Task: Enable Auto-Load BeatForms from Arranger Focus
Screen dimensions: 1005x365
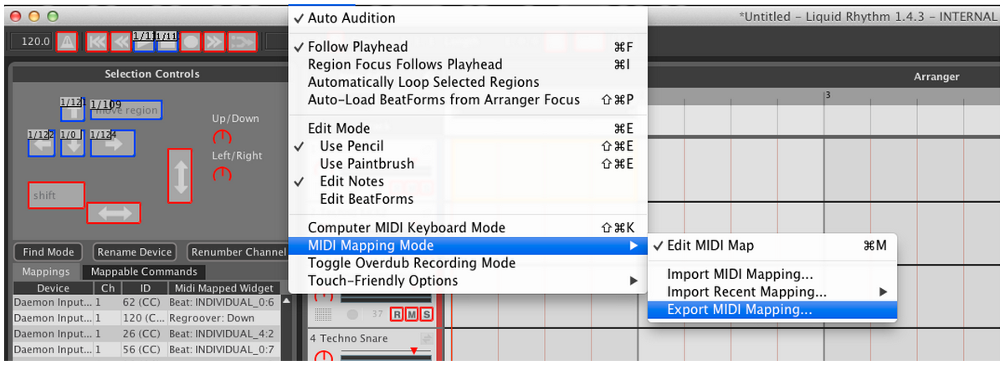Action: [x=468, y=99]
